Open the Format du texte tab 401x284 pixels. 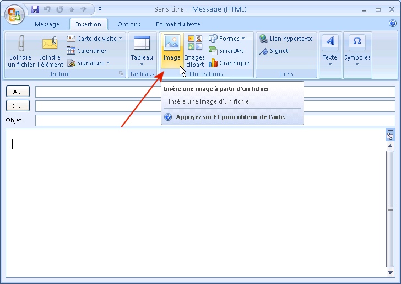[x=178, y=24]
